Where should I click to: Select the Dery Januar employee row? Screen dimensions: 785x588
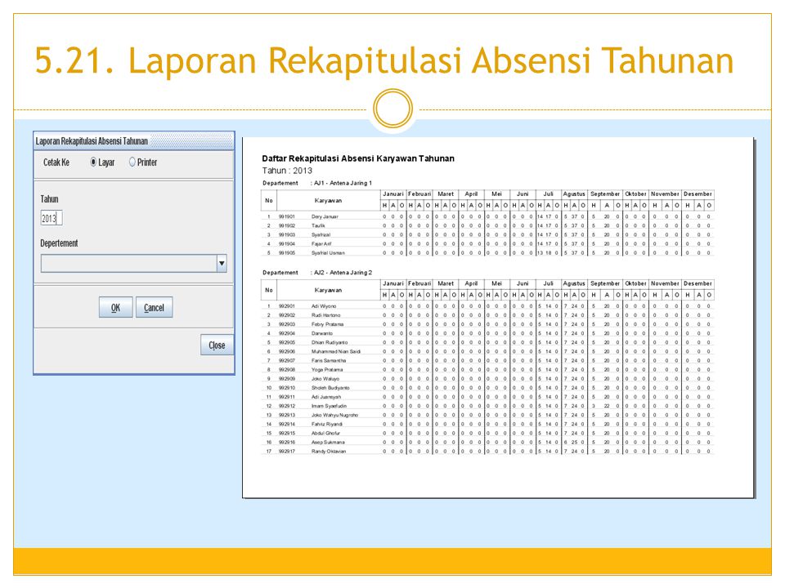point(325,216)
